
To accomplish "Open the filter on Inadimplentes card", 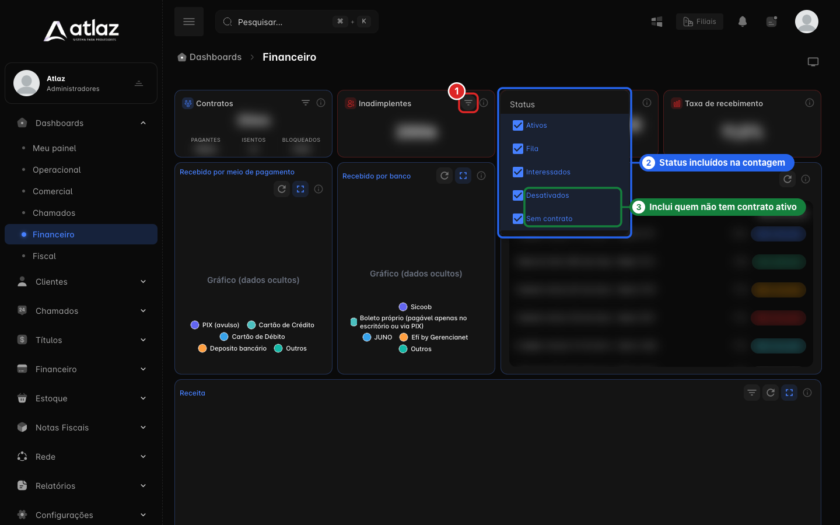I will pyautogui.click(x=468, y=103).
